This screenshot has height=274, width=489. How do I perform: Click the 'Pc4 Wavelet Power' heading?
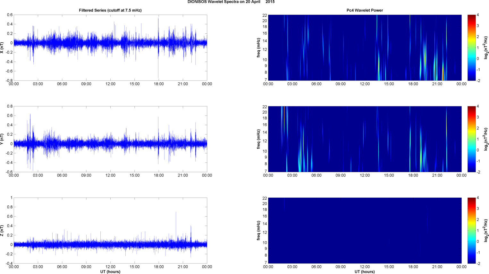pos(365,10)
